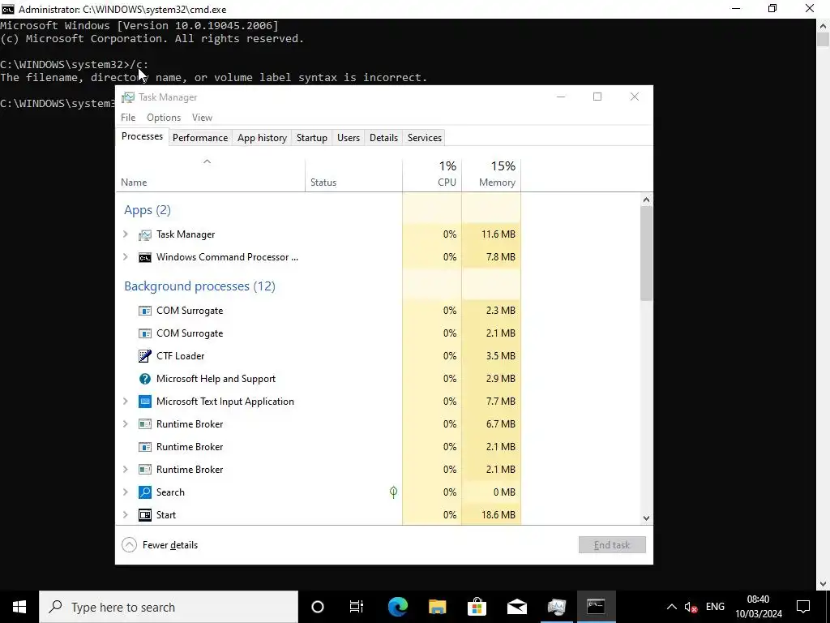Select the Background processes (12) group header
Viewport: 830px width, 623px height.
pyautogui.click(x=199, y=286)
